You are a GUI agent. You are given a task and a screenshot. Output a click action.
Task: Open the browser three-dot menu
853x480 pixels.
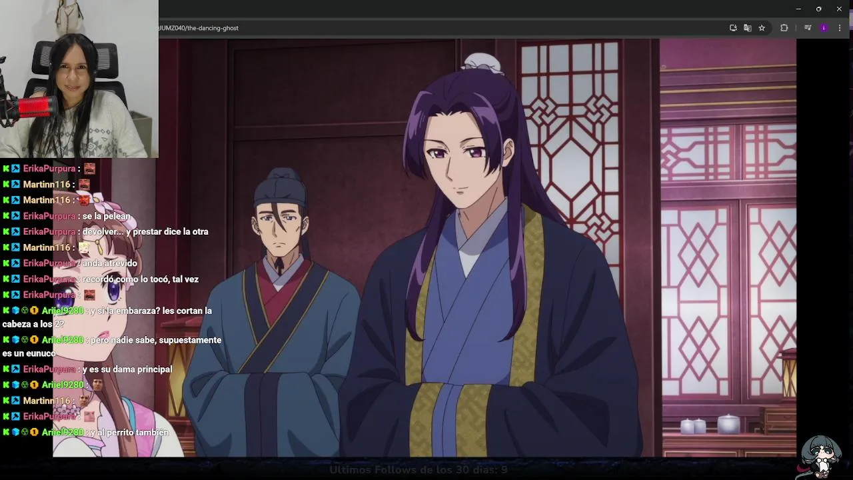pyautogui.click(x=840, y=28)
